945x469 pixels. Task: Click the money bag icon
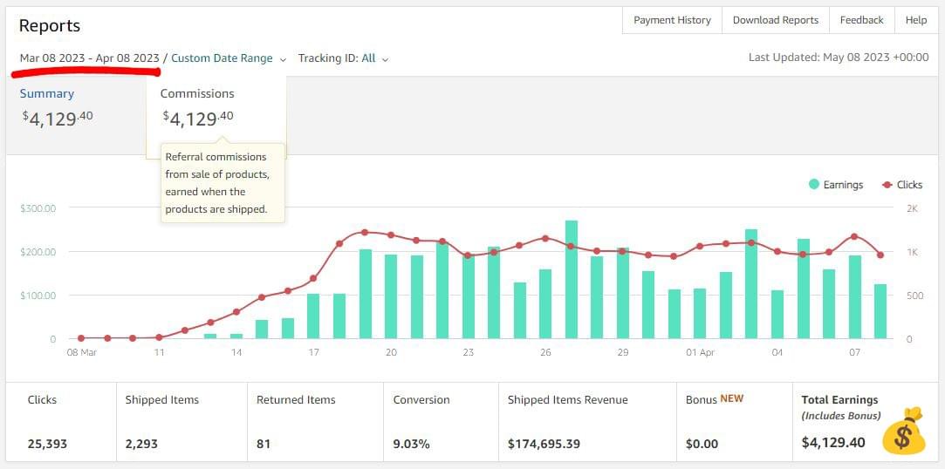(904, 432)
